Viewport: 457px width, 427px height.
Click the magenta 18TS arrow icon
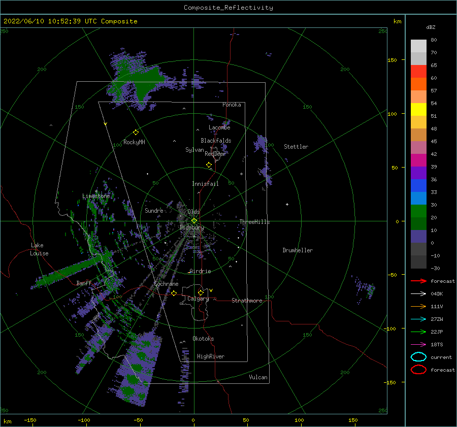point(418,344)
